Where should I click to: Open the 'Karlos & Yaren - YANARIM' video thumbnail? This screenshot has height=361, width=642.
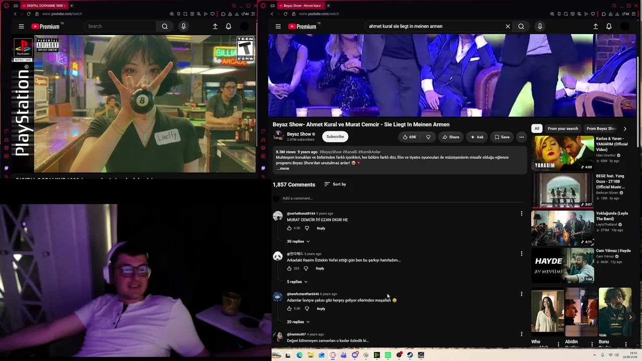pyautogui.click(x=563, y=153)
